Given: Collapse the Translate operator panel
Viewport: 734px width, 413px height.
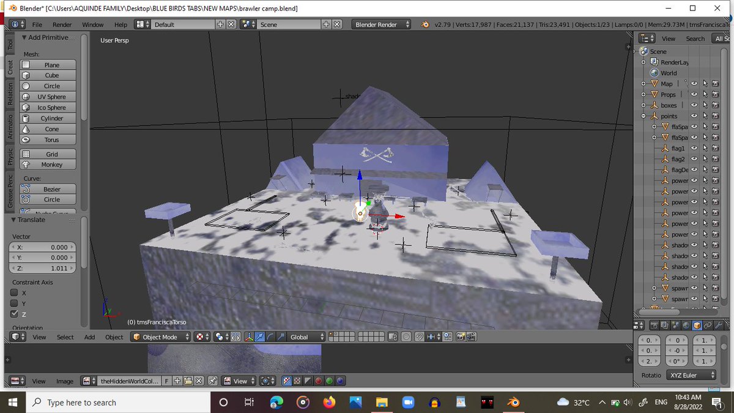Looking at the screenshot, I should (x=14, y=220).
